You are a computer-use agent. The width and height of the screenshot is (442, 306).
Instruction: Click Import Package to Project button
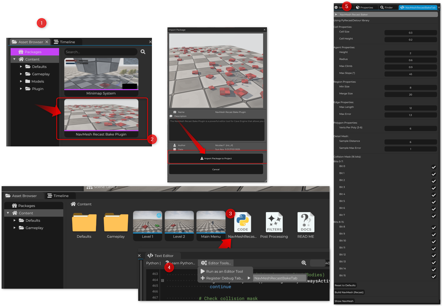[x=216, y=158]
